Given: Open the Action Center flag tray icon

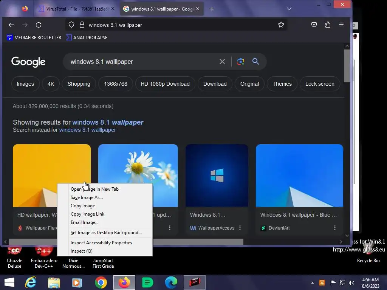Looking at the screenshot, I should [333, 283].
